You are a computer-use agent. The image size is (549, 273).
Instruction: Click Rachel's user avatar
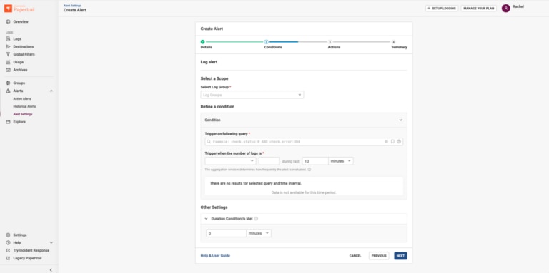pos(505,9)
